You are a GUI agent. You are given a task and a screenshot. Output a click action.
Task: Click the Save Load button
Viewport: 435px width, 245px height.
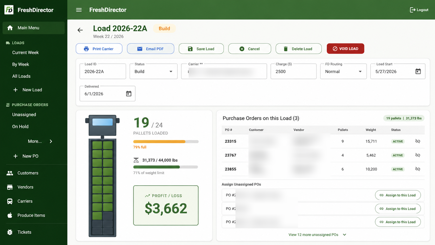pyautogui.click(x=201, y=49)
